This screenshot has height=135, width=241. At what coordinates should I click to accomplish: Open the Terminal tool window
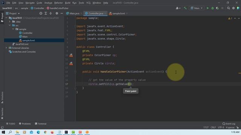point(41,124)
